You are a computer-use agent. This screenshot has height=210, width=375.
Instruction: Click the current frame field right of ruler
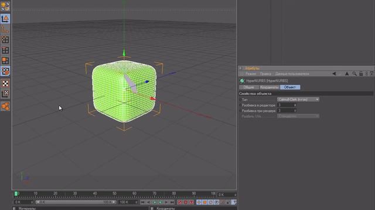tap(227, 195)
